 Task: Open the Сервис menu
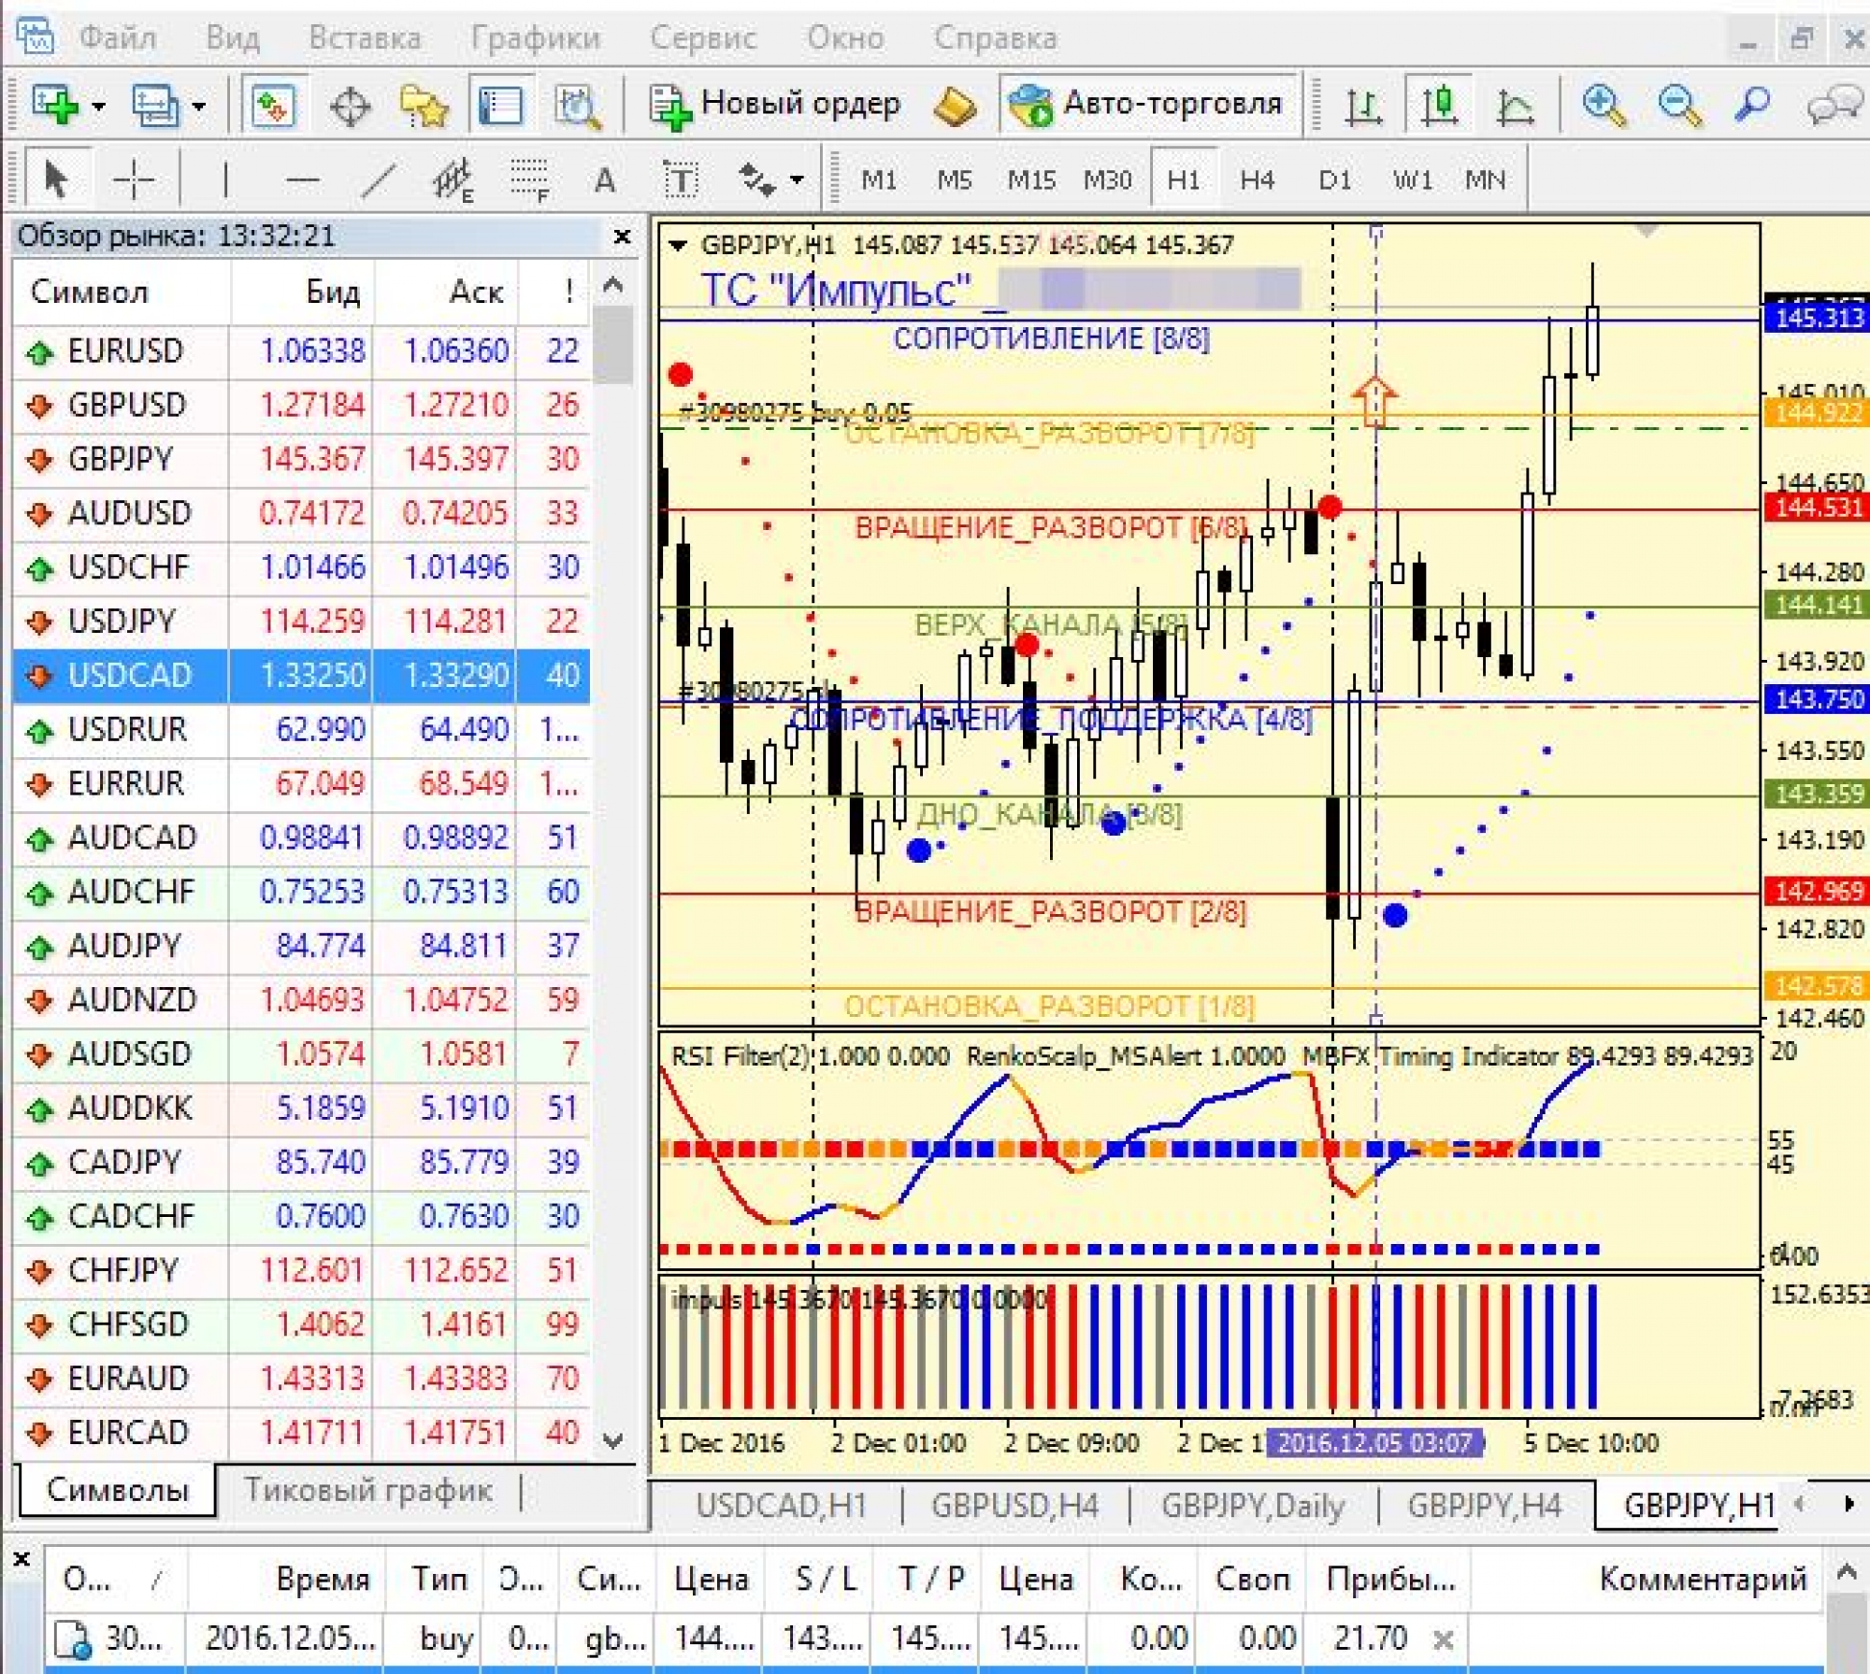pos(703,37)
